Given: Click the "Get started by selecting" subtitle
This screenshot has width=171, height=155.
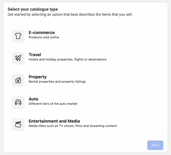Looking at the screenshot, I should (x=70, y=14).
